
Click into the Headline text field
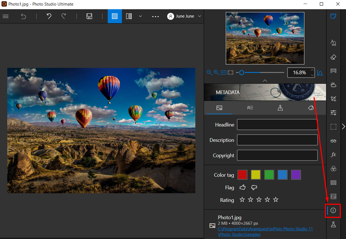point(277,125)
